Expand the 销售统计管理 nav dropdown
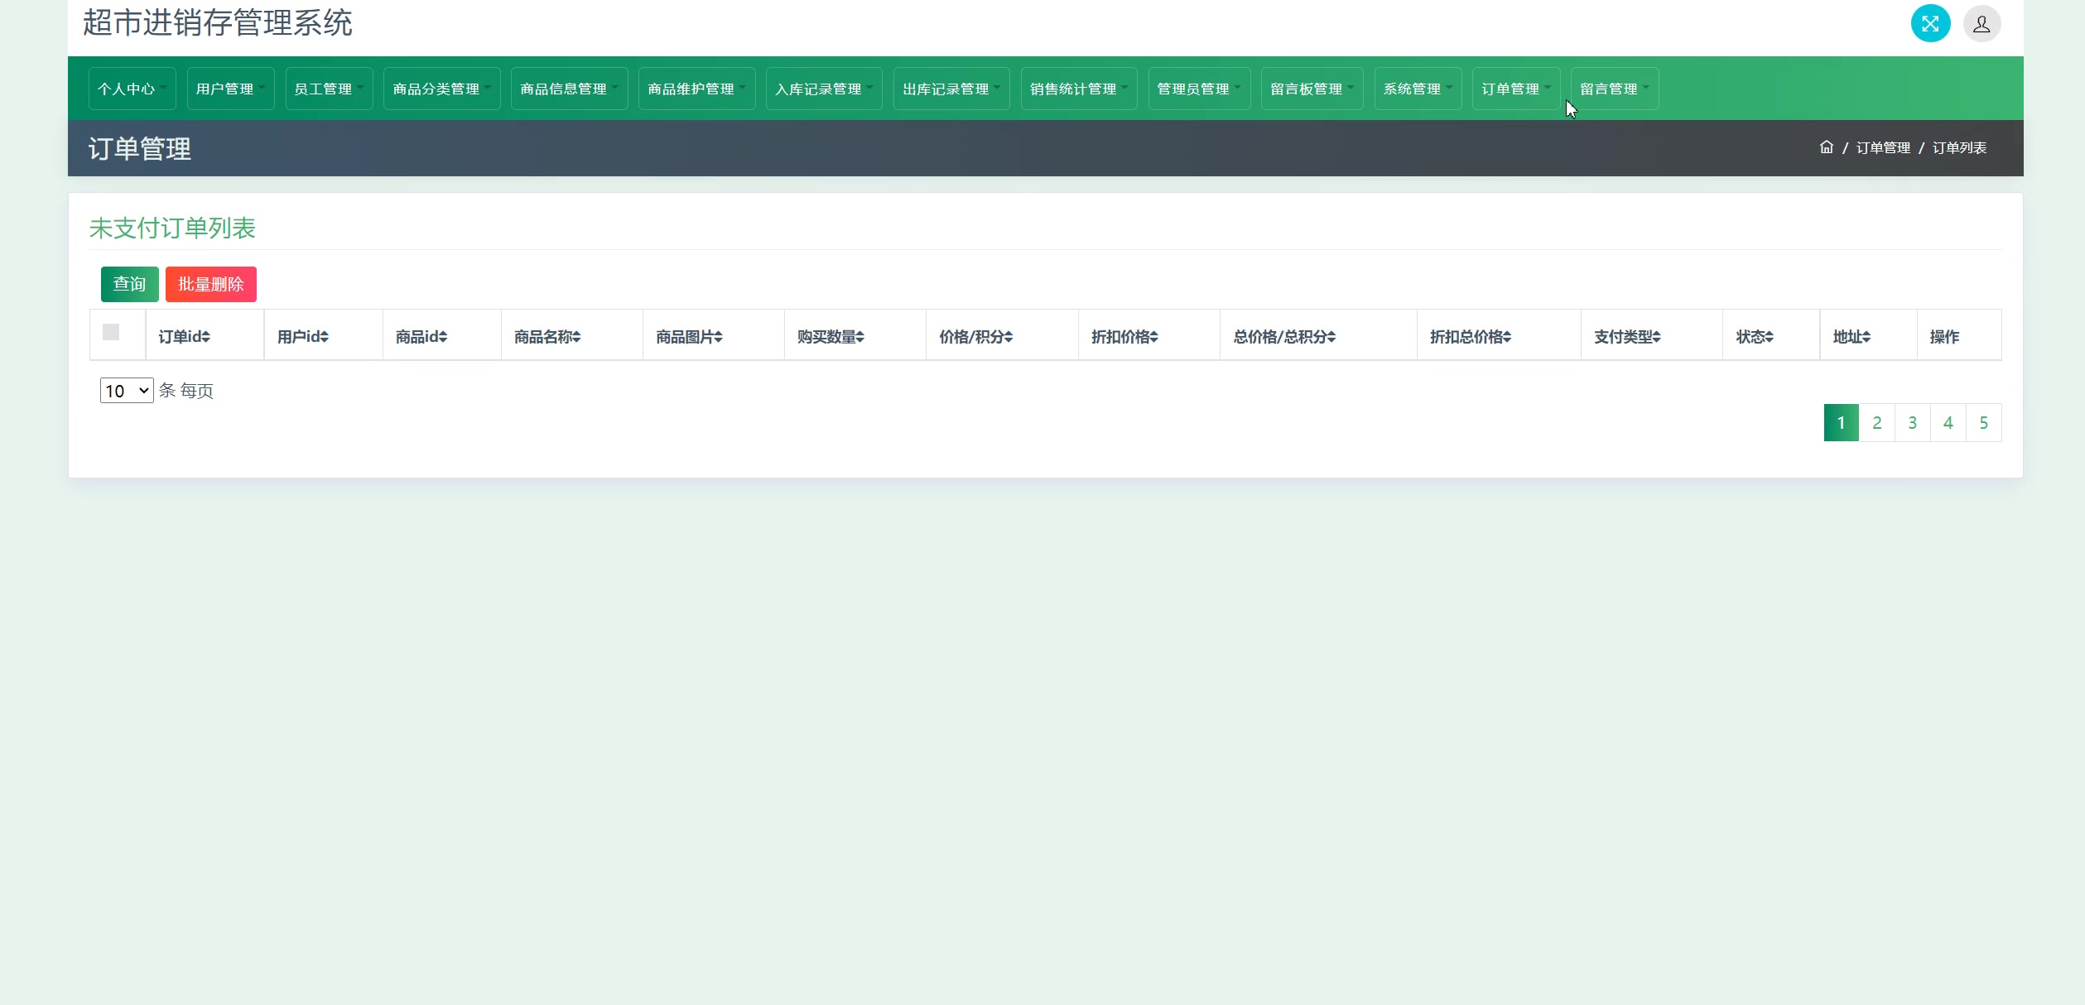 [1078, 89]
